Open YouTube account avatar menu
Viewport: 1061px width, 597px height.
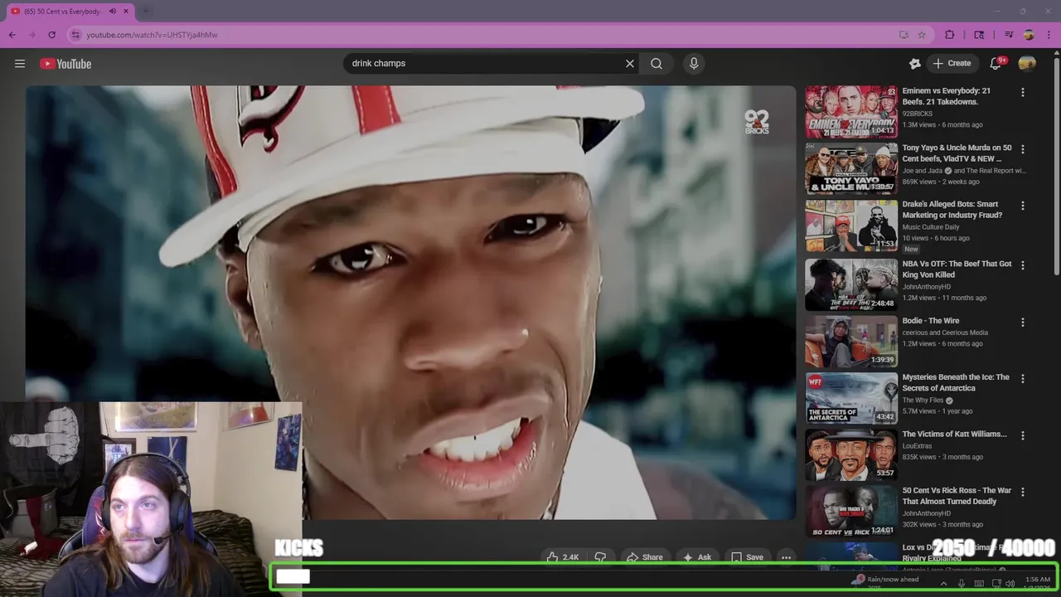1027,64
